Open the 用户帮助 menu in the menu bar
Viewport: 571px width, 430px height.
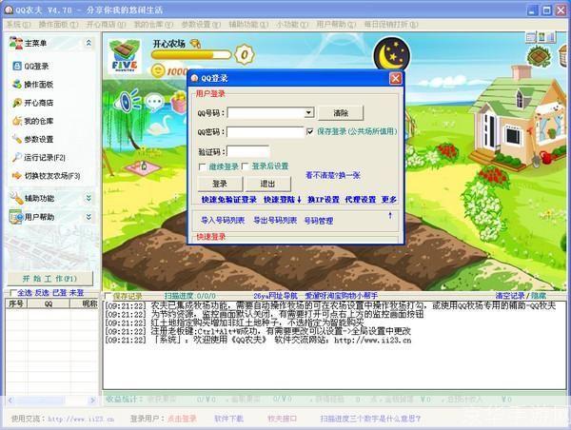coord(336,25)
